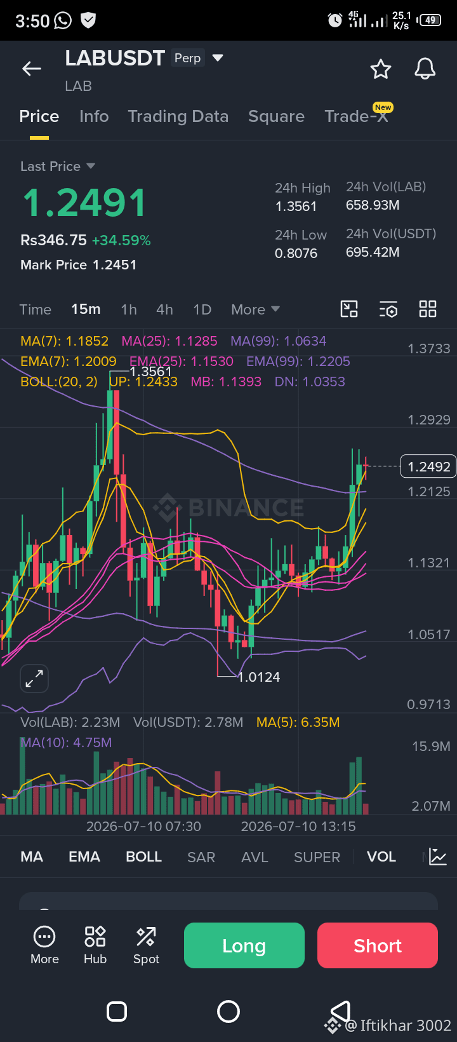Toggle the EMA indicator
The width and height of the screenshot is (457, 1042).
(84, 856)
